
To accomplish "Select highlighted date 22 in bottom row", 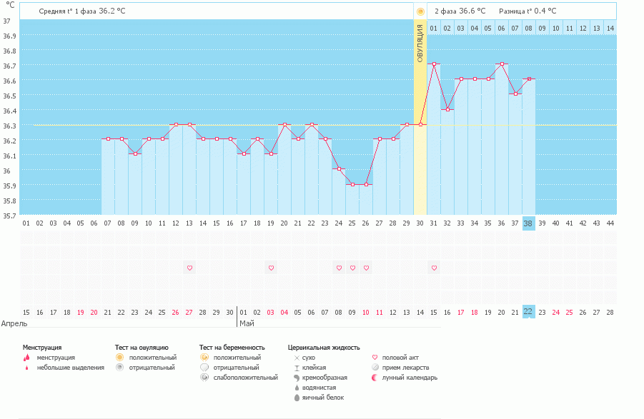I will coord(528,312).
